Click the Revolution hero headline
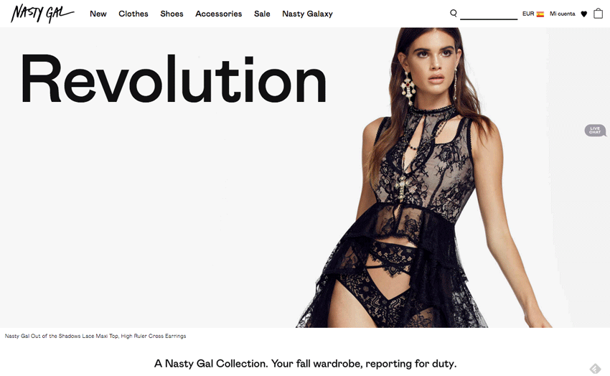This screenshot has height=376, width=610. coord(174,79)
